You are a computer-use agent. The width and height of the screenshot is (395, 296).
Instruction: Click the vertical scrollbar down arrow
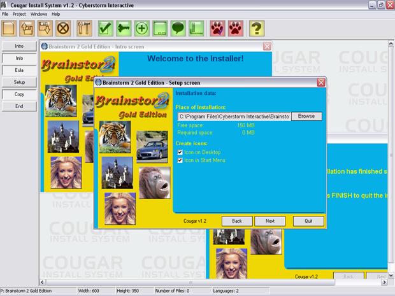point(391,276)
